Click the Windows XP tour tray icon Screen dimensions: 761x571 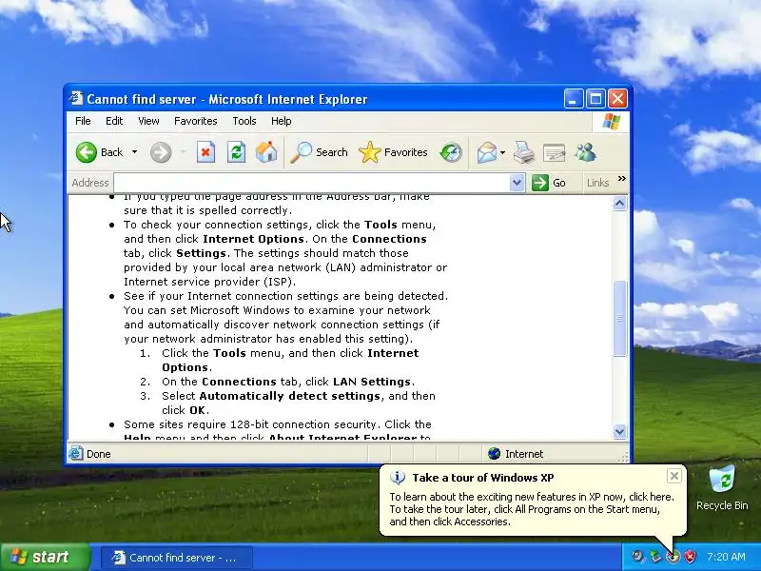(673, 557)
